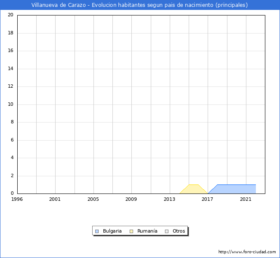Click the 8 y-axis label
The image size is (280, 258).
[12, 122]
